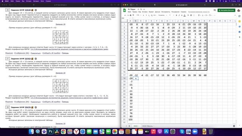
Task: Open the fill color picker in Sheets
Action: [x=188, y=15]
